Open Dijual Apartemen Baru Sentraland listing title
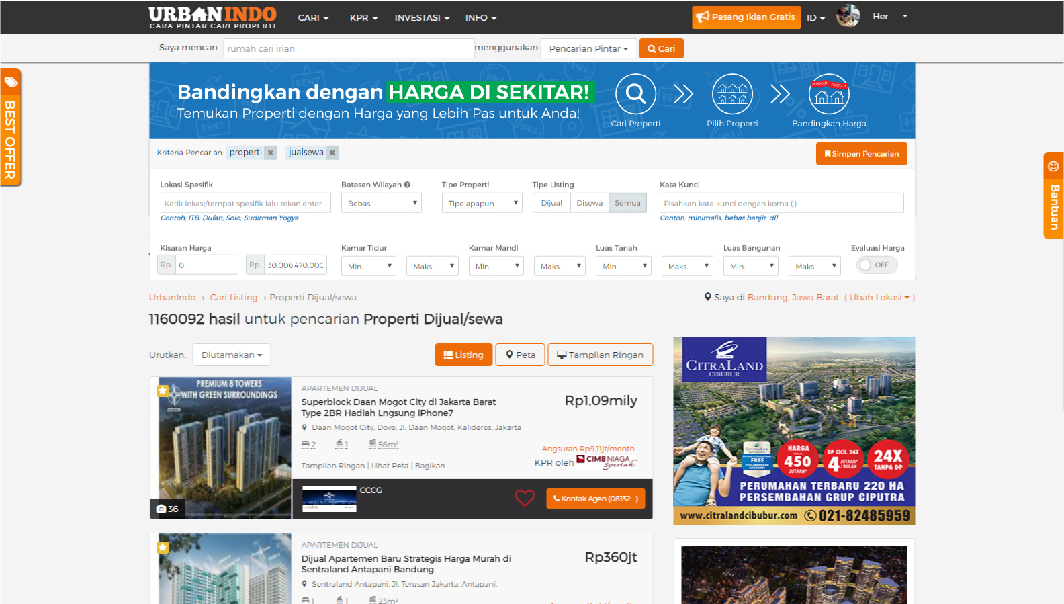Screen dimensions: 1064x604 tap(406, 564)
